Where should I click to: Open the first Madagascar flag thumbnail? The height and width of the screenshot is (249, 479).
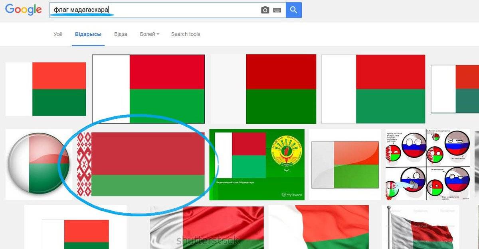(x=46, y=89)
